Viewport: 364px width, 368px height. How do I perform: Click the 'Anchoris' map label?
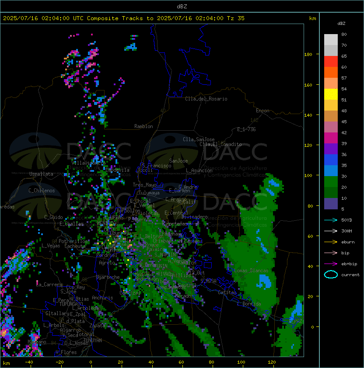click(x=102, y=298)
